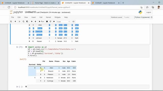The width and height of the screenshot is (163, 91).
Task: Open the cell type Code dropdown
Action: pos(63,21)
